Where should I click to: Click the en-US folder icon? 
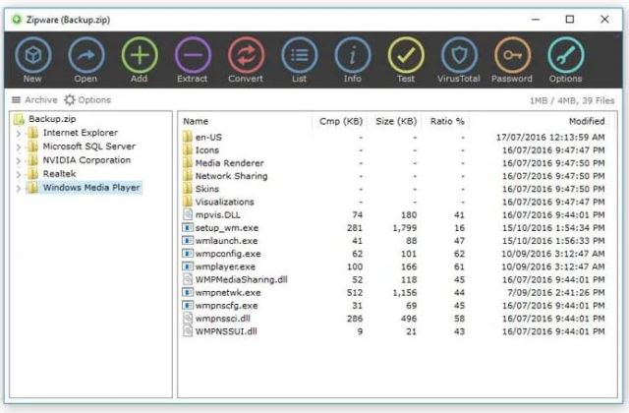188,137
